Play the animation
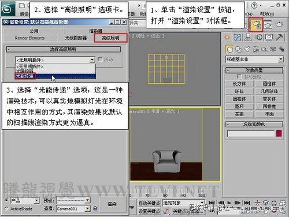The width and height of the screenshot is (289, 217). (x=229, y=203)
